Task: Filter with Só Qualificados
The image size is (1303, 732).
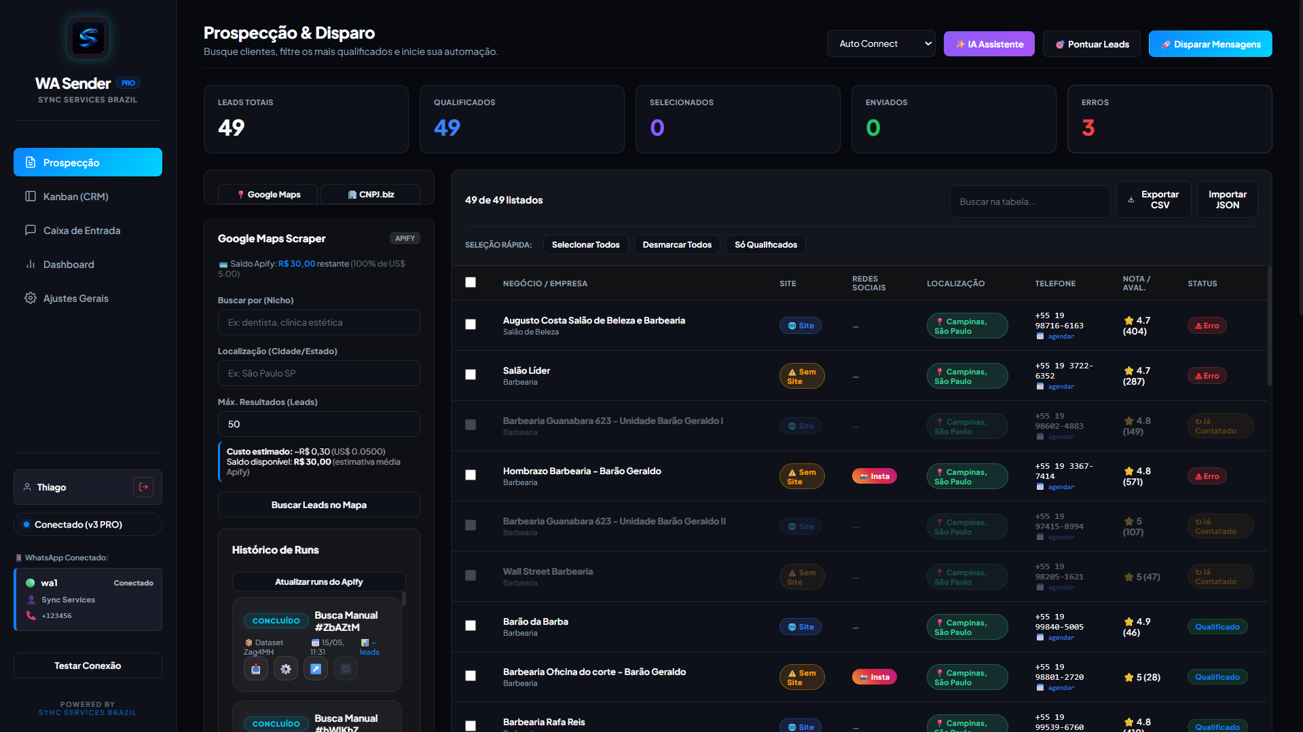Action: [x=766, y=245]
